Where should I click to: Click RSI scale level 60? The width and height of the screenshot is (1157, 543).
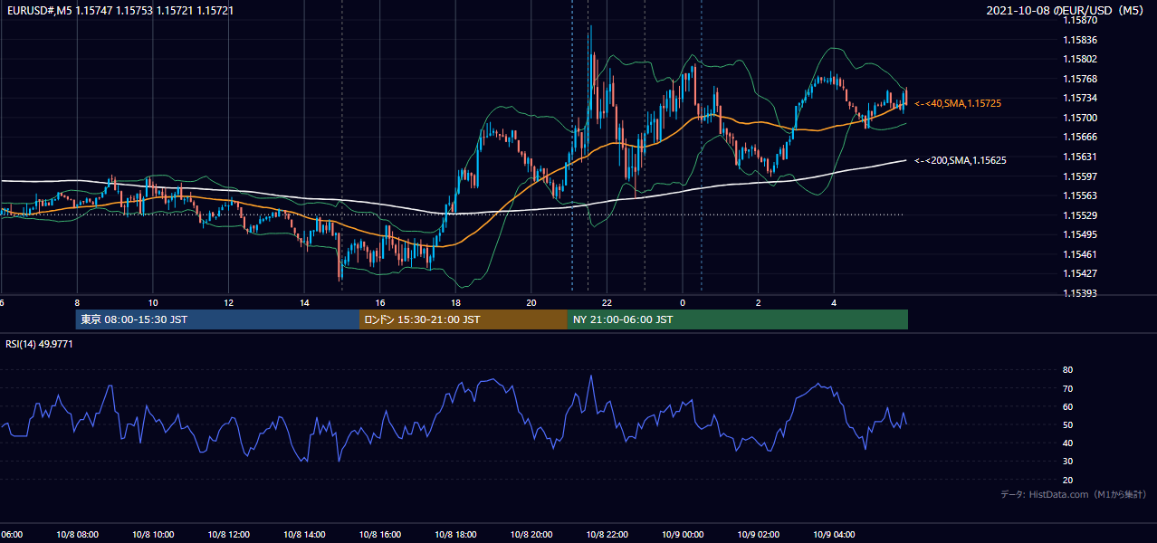point(1067,407)
